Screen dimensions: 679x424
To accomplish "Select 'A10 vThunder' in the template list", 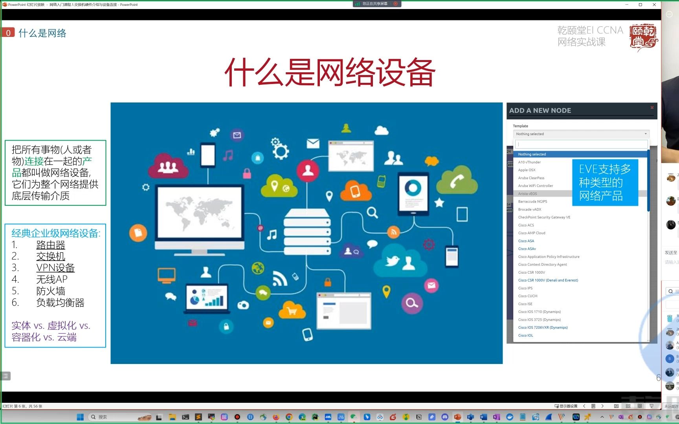I will click(529, 162).
